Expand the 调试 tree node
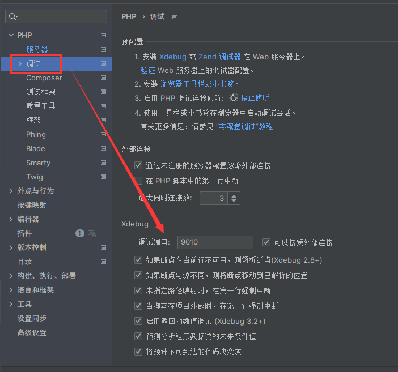Screen dimensions: 398x372 click(x=20, y=63)
